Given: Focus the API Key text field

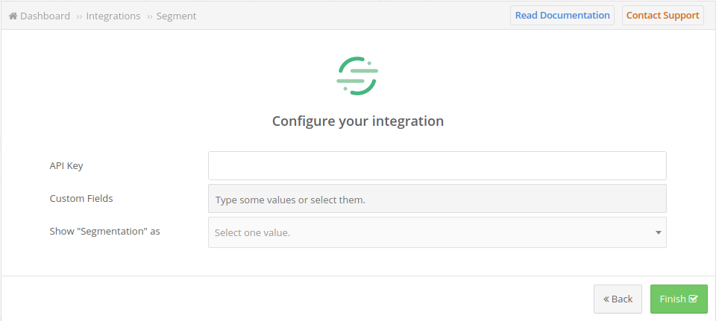Looking at the screenshot, I should click(436, 165).
